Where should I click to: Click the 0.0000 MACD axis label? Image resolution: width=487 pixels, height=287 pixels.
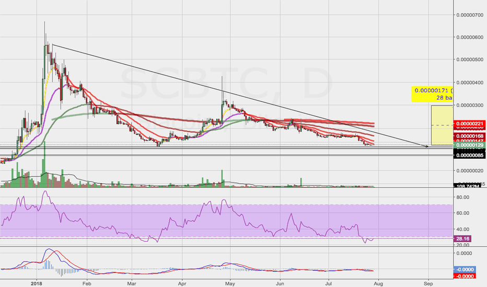[x=464, y=253]
